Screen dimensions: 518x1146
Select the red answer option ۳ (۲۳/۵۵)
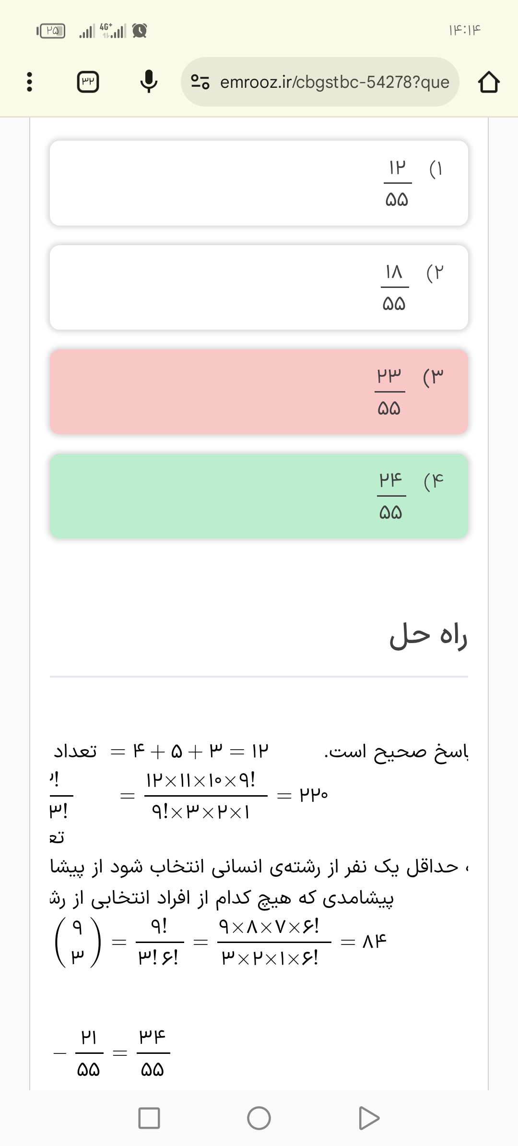pyautogui.click(x=259, y=392)
